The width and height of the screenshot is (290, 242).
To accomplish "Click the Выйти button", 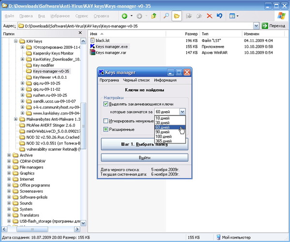I will [x=145, y=157].
